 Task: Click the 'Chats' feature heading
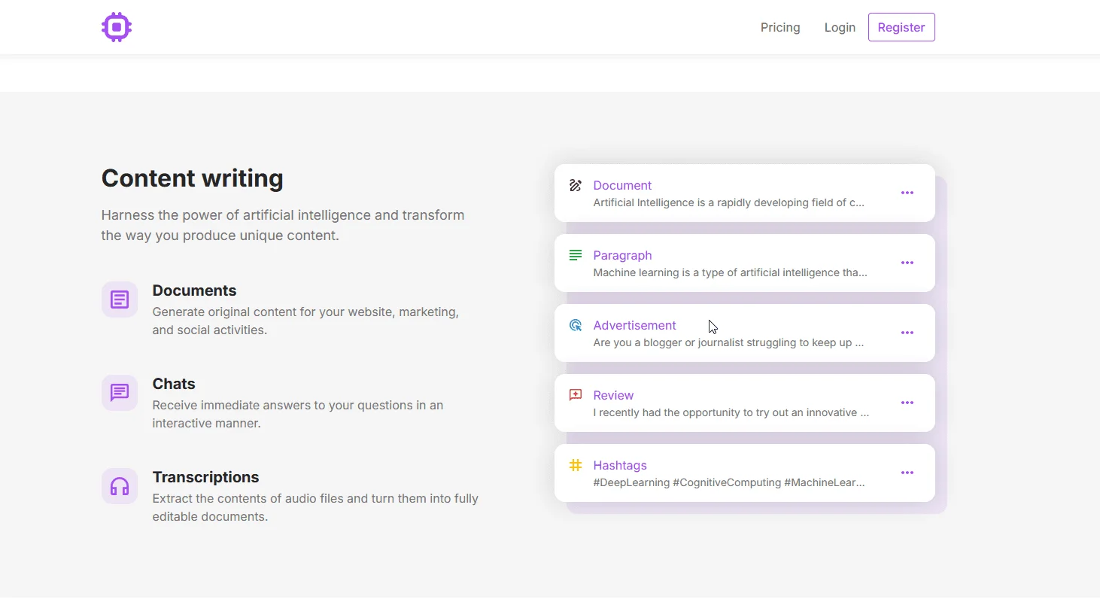point(174,384)
